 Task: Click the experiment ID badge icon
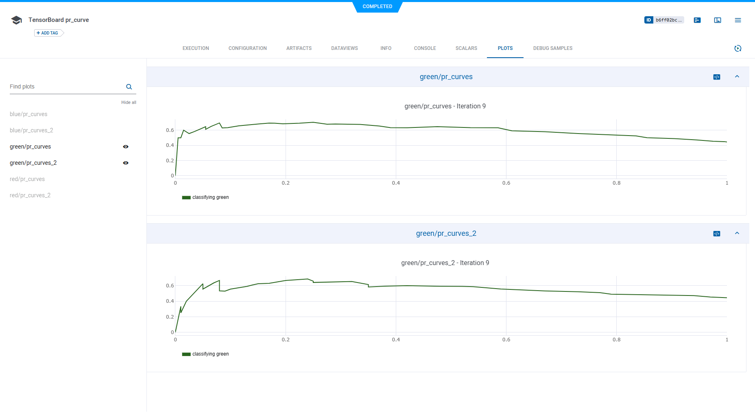coord(649,20)
